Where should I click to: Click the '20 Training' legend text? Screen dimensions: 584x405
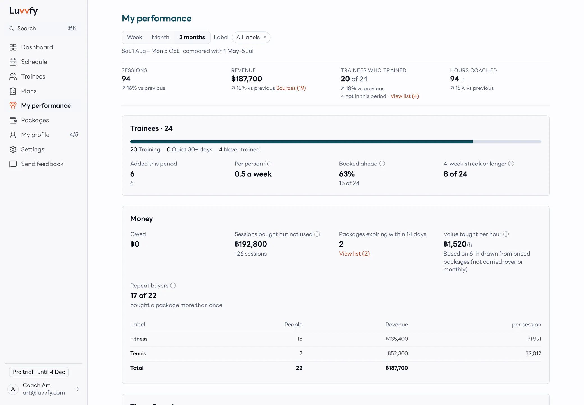[x=145, y=149]
